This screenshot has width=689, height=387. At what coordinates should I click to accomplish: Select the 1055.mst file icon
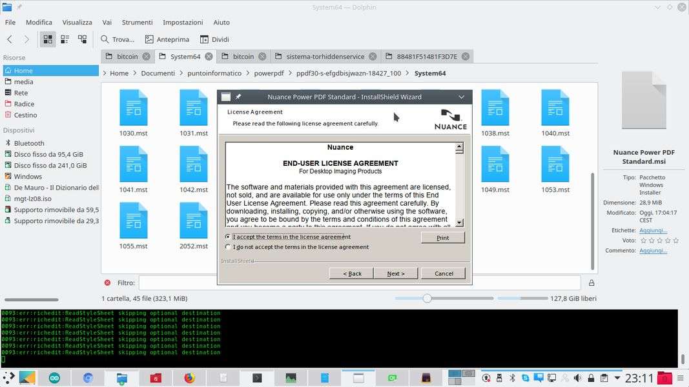[x=133, y=220]
